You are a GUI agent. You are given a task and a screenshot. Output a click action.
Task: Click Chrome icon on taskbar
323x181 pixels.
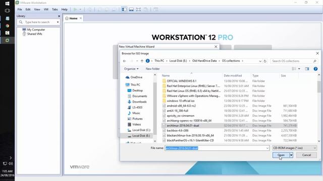coord(7,26)
